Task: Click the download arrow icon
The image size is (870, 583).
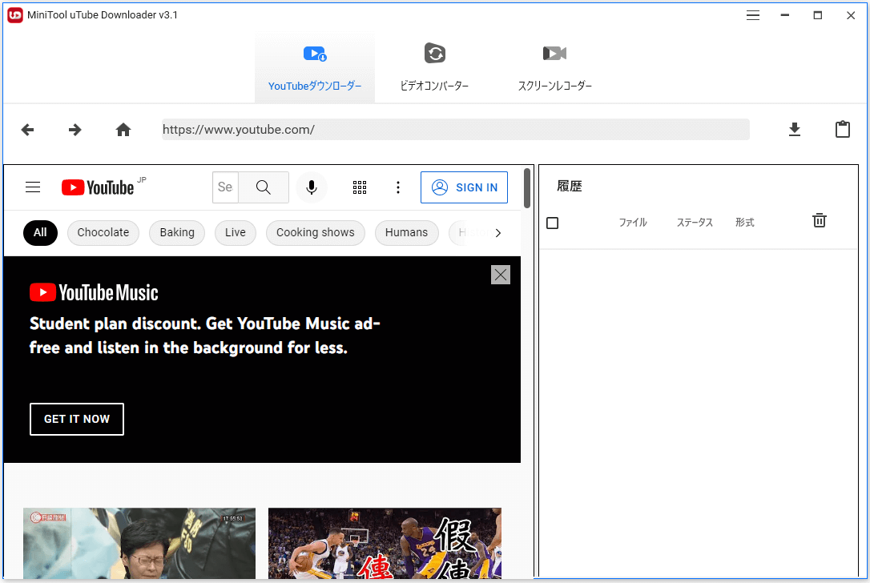Action: click(795, 129)
